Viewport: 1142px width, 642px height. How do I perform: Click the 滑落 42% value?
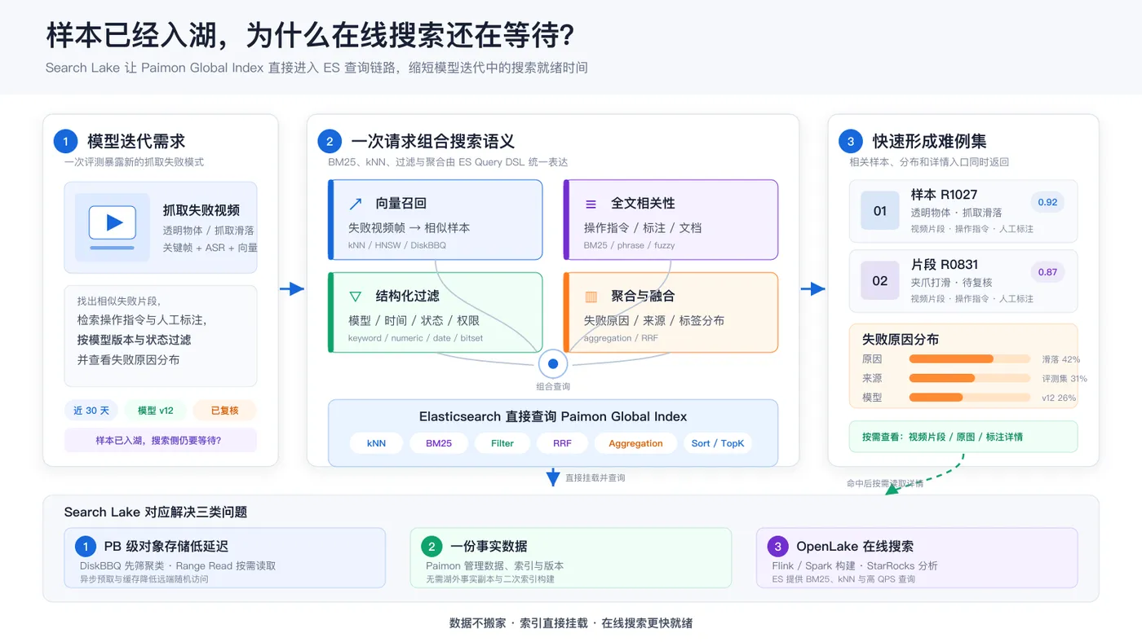pyautogui.click(x=1060, y=359)
